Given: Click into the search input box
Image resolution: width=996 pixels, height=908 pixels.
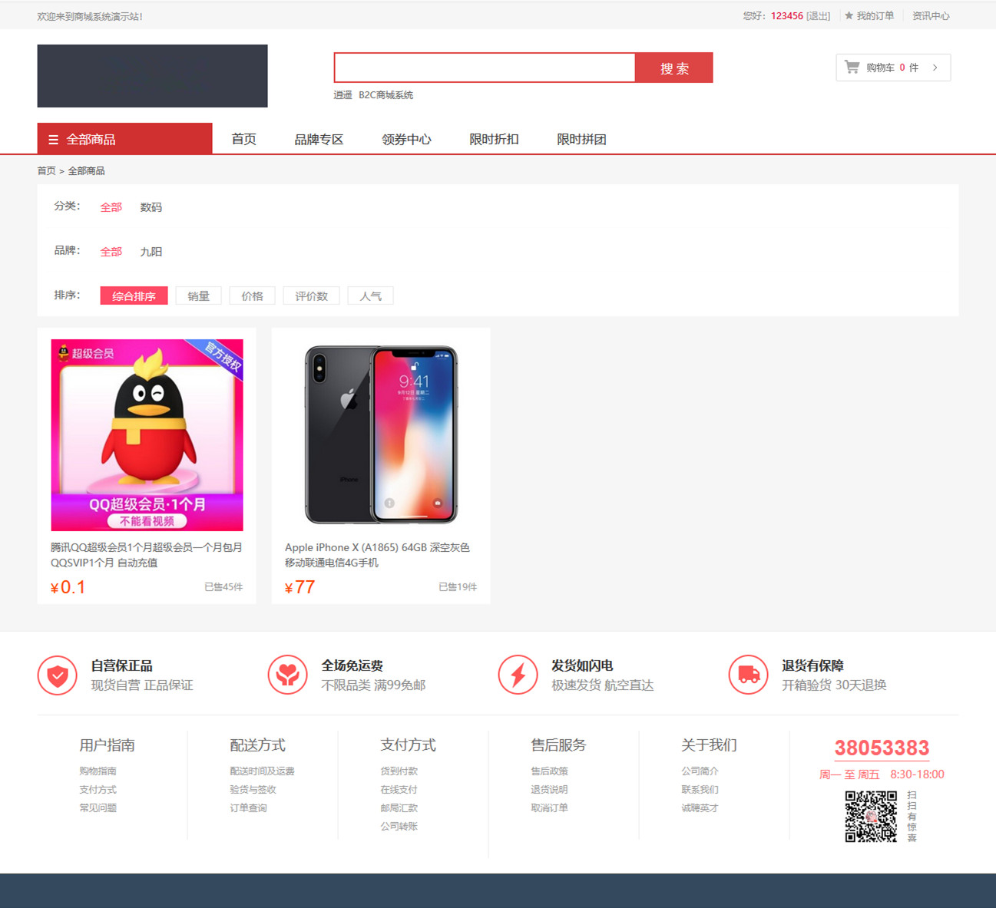Looking at the screenshot, I should pos(485,68).
